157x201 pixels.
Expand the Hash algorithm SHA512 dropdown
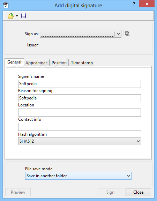pos(80,141)
